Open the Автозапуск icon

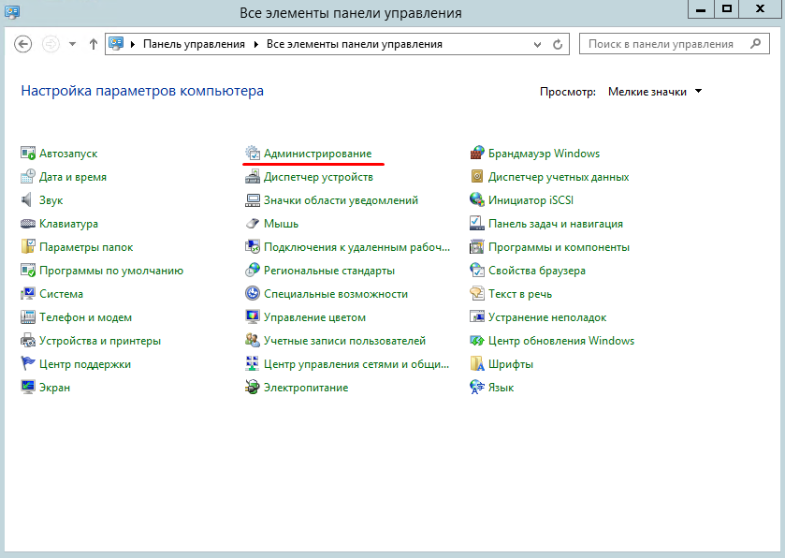point(27,153)
